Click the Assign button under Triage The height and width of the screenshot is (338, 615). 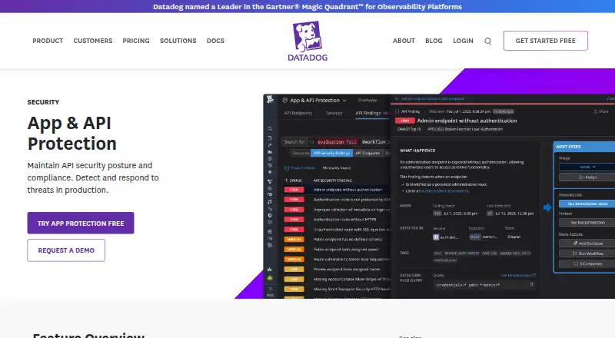[587, 177]
